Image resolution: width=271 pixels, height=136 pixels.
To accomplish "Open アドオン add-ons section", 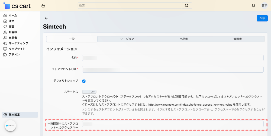I will point(14,54).
